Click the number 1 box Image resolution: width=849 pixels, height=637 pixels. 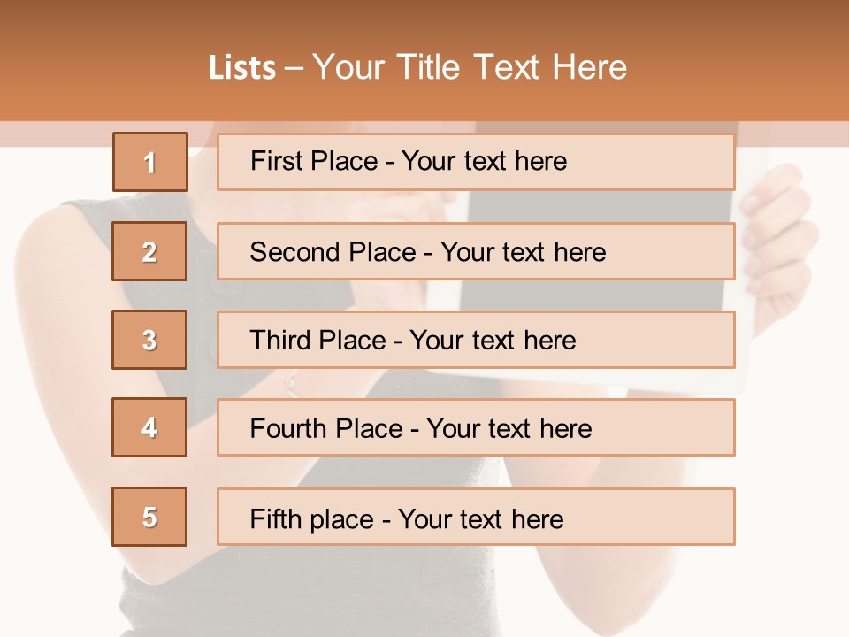[150, 162]
